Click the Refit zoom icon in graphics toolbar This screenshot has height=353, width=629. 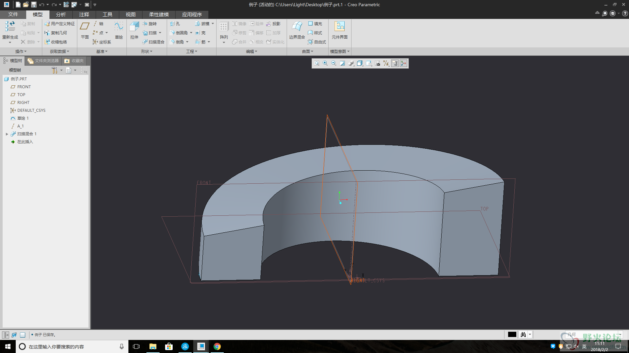317,63
